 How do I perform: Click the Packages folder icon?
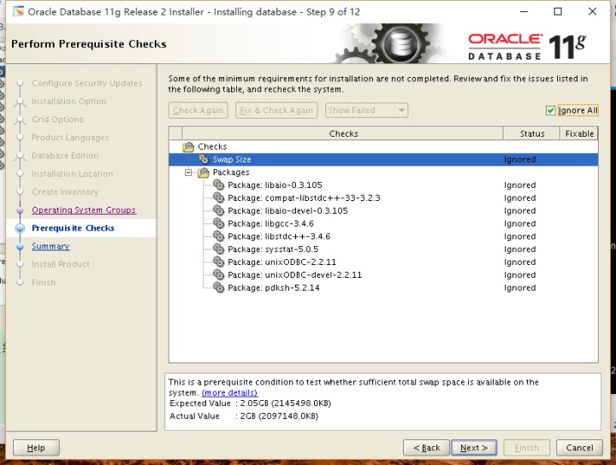click(x=204, y=173)
